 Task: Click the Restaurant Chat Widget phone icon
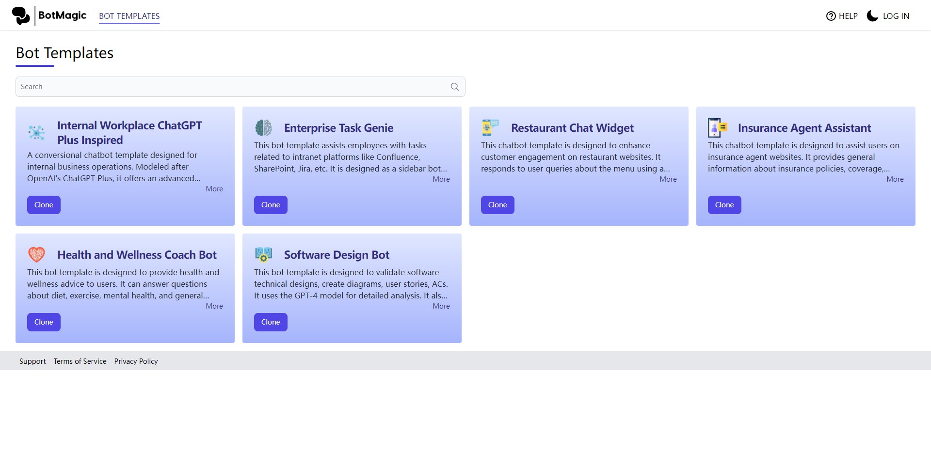(x=490, y=127)
